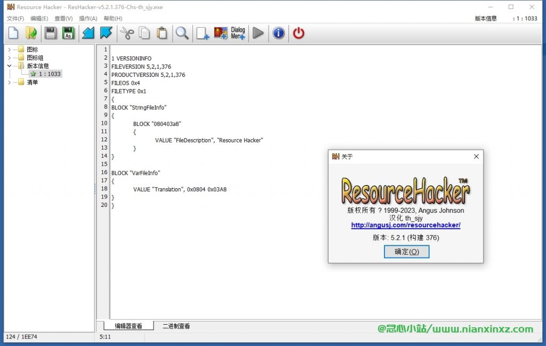
Task: Click the FILETYPE 0x1 line
Action: point(129,91)
